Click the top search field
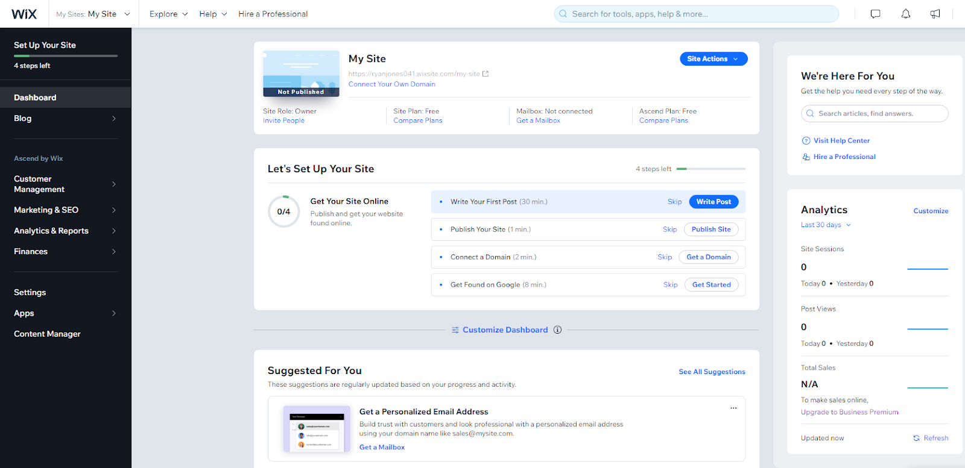The image size is (965, 468). (697, 14)
